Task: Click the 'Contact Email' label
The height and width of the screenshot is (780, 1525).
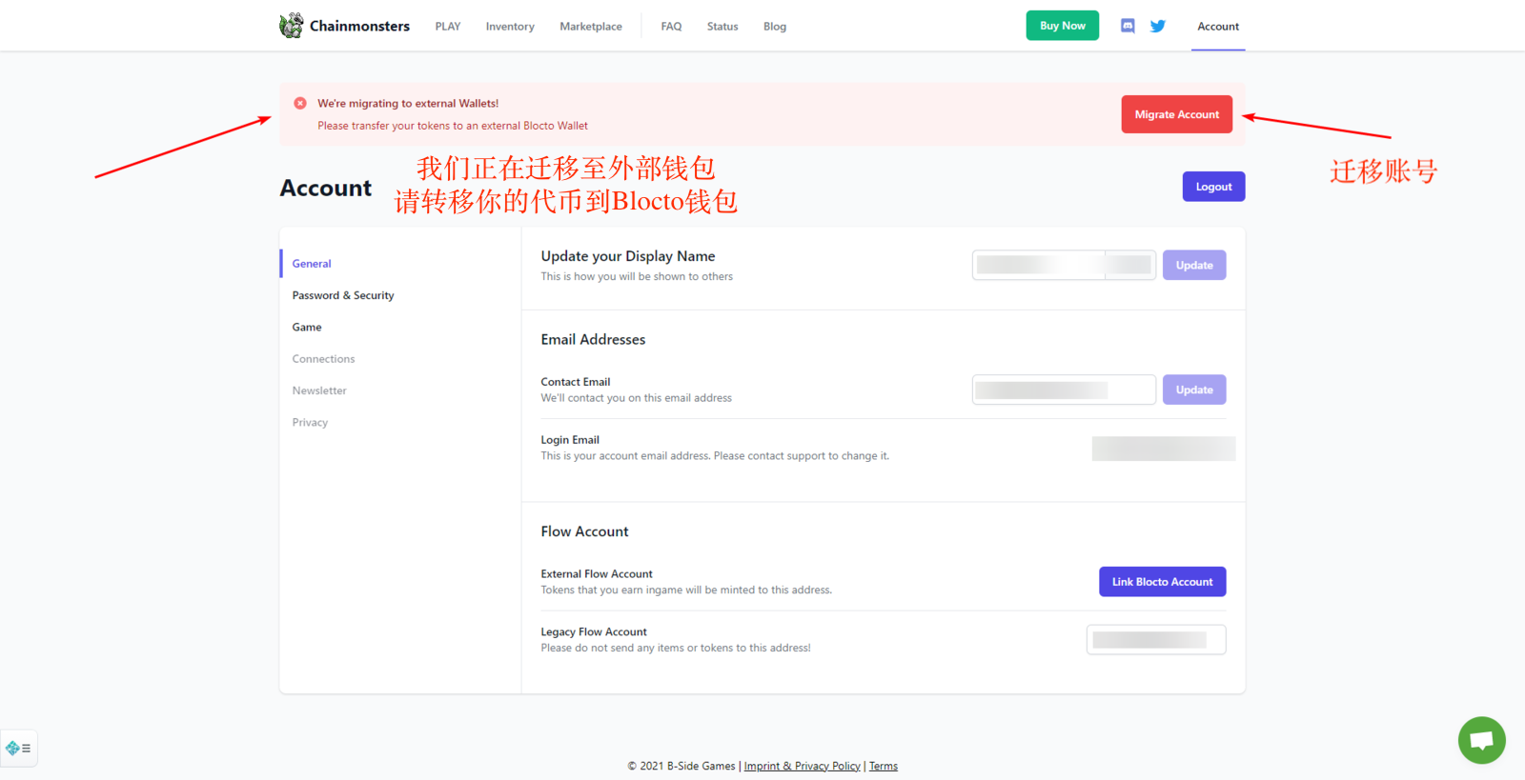Action: tap(576, 382)
